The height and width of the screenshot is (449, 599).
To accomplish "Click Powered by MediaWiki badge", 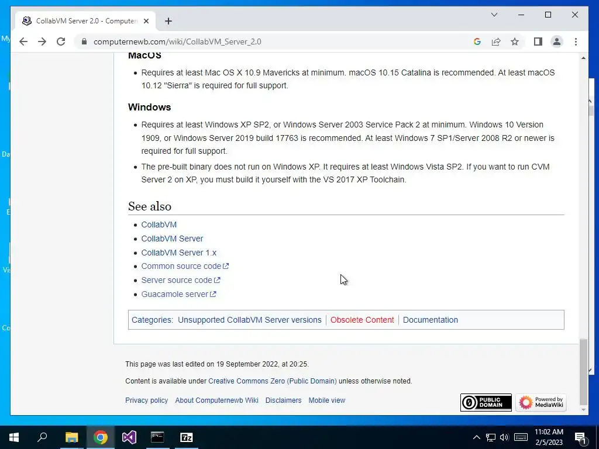I will 541,402.
